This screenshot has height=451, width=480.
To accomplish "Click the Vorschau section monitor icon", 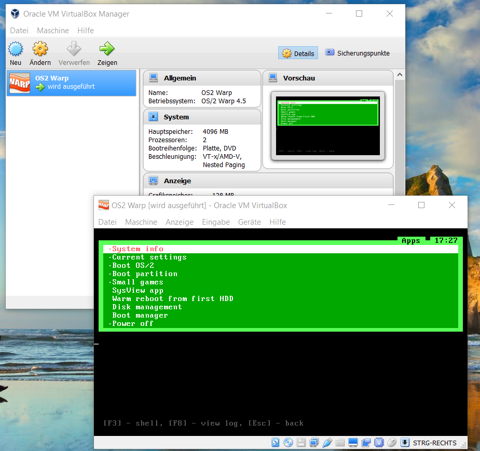I will pos(273,78).
